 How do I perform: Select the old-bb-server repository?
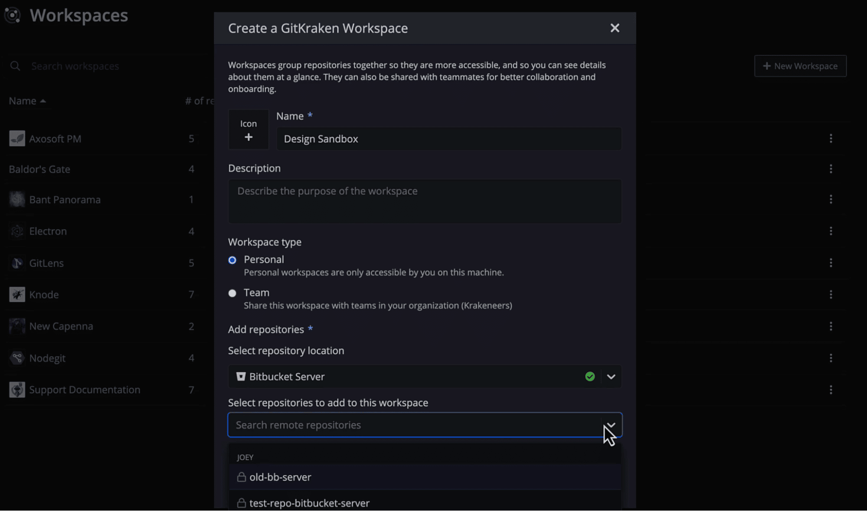pos(281,477)
